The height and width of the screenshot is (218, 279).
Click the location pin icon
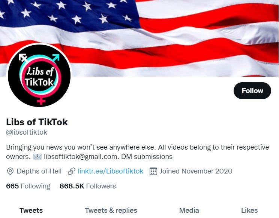pos(10,171)
